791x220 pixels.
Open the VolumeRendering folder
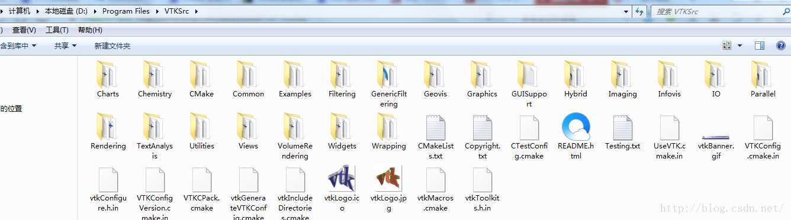(x=295, y=136)
